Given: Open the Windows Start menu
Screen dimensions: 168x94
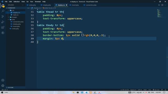Looking at the screenshot, I should pyautogui.click(x=2, y=92).
